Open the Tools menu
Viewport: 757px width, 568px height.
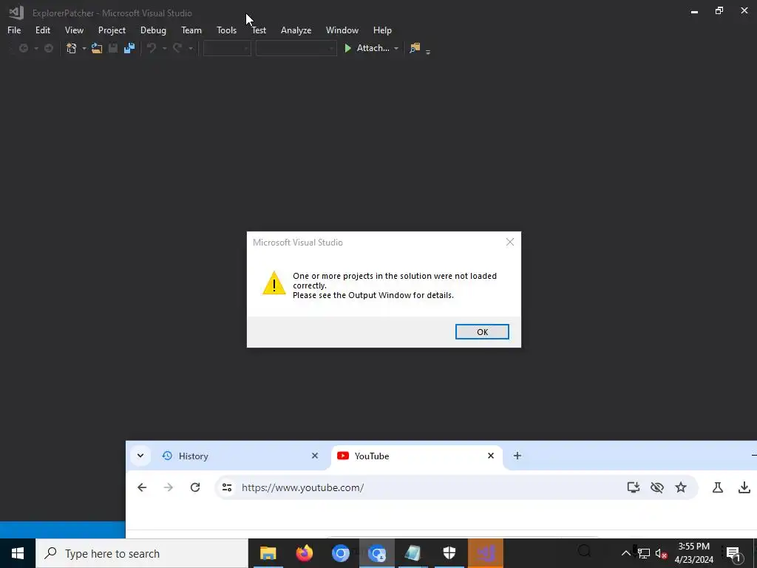pyautogui.click(x=226, y=30)
